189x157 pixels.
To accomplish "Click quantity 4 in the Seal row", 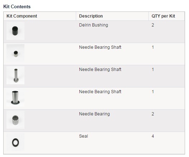I will 153,136.
